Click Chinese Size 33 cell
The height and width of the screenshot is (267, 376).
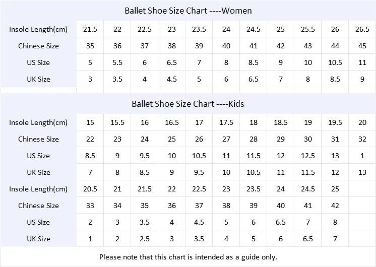[90, 206]
